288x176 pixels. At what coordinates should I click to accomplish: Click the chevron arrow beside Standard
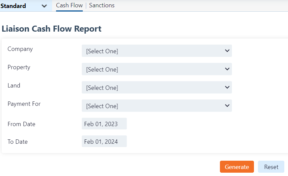pos(44,6)
